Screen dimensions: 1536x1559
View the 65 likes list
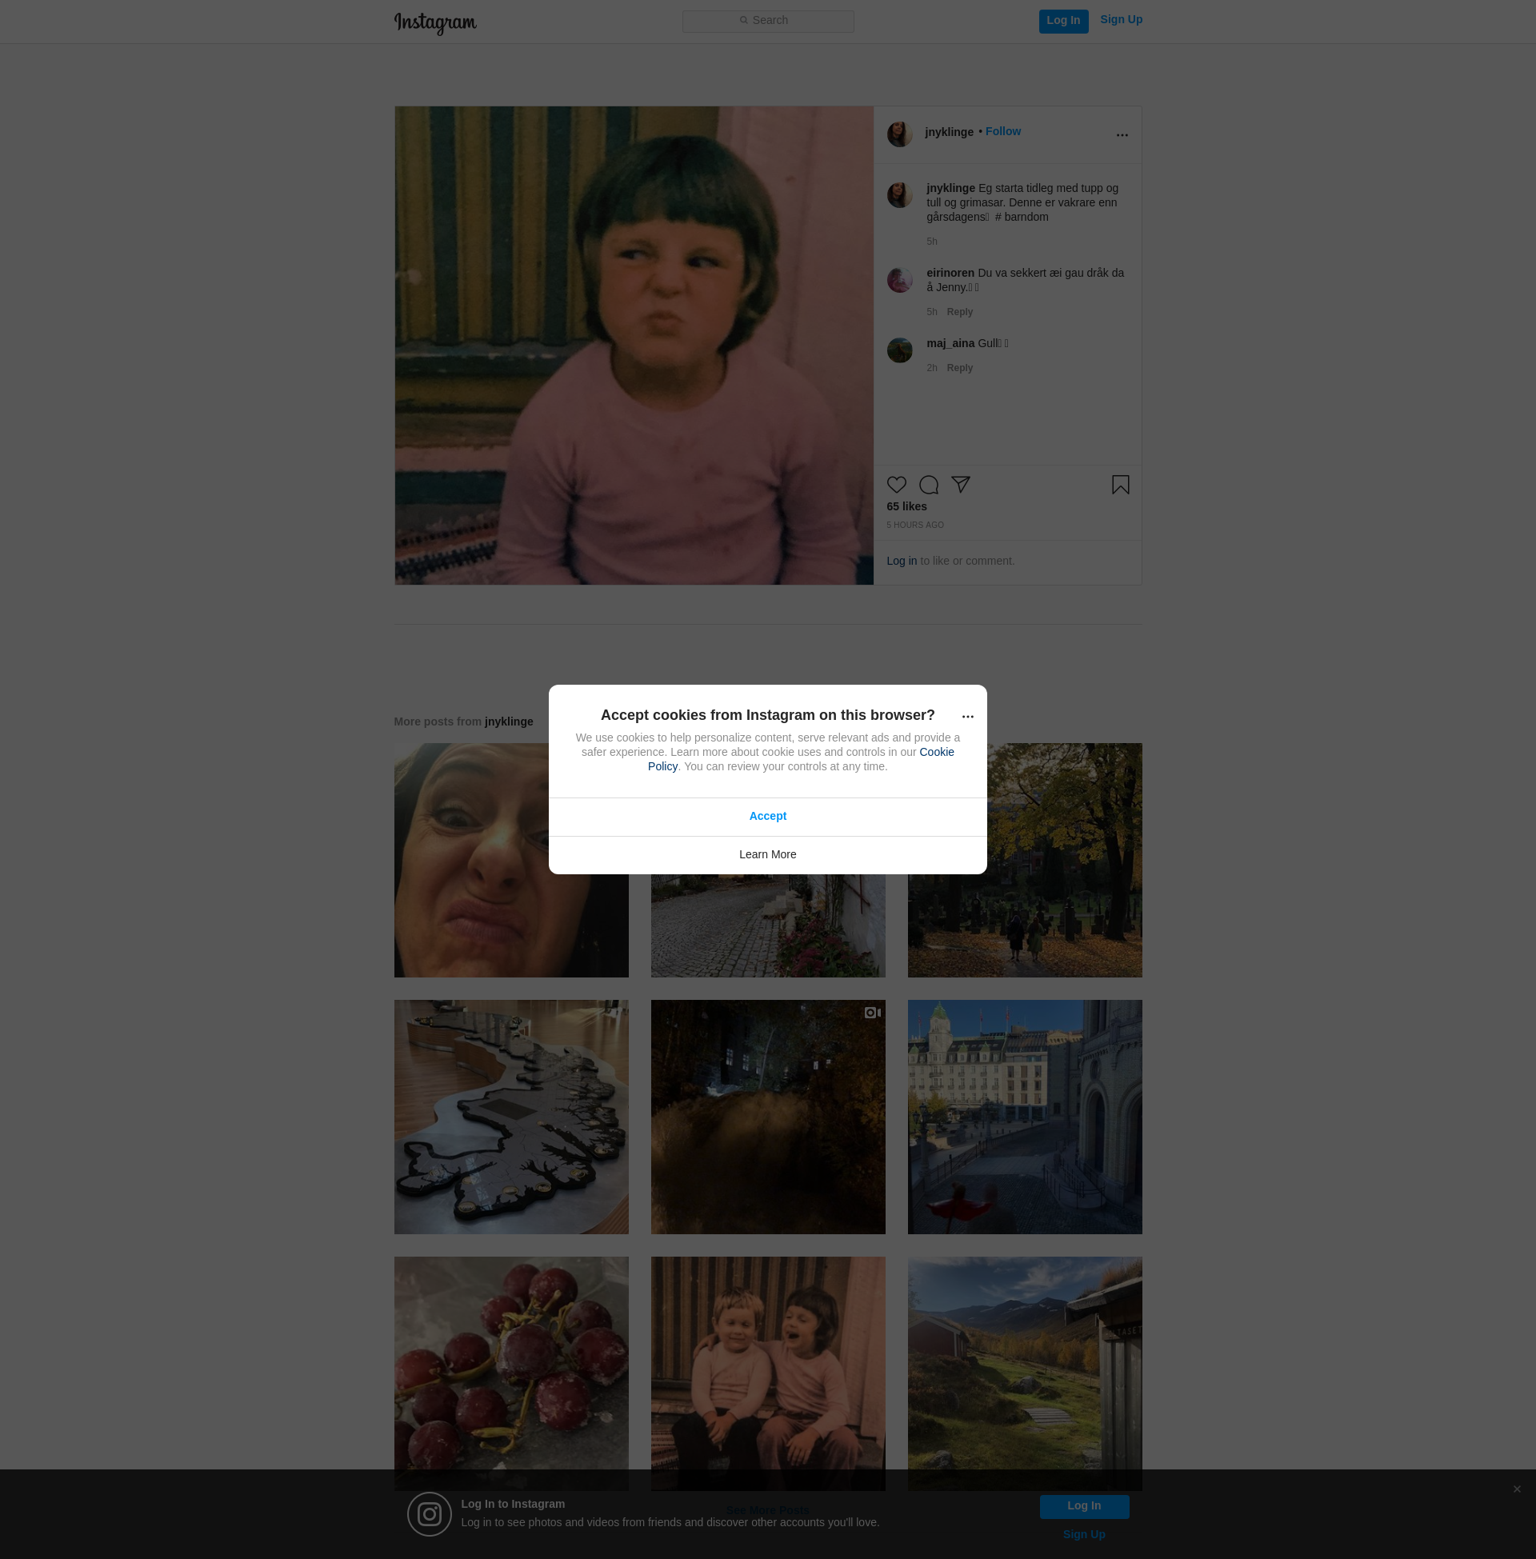point(906,506)
